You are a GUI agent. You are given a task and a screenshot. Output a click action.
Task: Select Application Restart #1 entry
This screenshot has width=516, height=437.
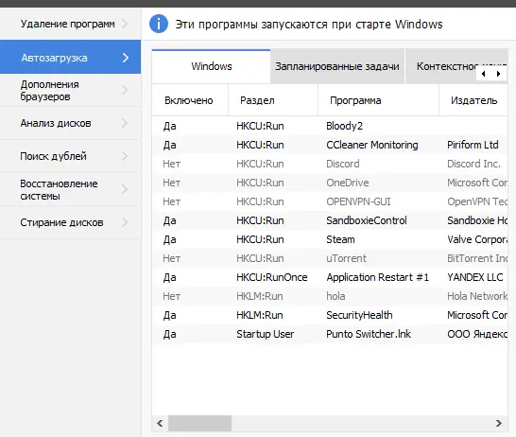tap(330, 277)
